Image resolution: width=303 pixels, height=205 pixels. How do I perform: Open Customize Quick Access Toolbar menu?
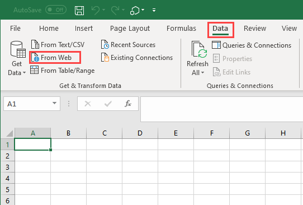coord(154,10)
